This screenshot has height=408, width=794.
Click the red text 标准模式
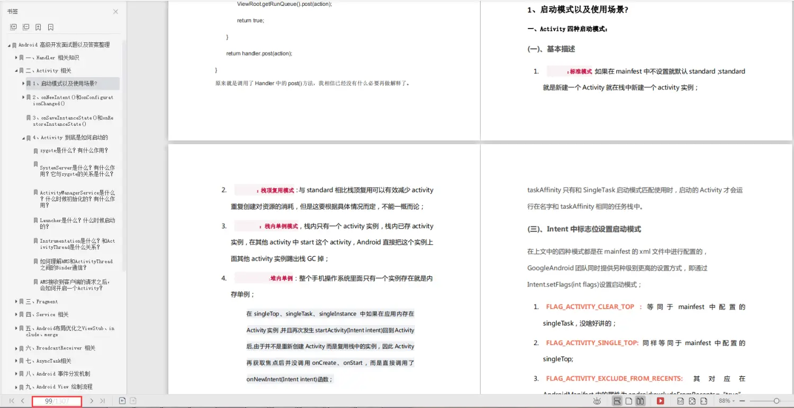[581, 72]
